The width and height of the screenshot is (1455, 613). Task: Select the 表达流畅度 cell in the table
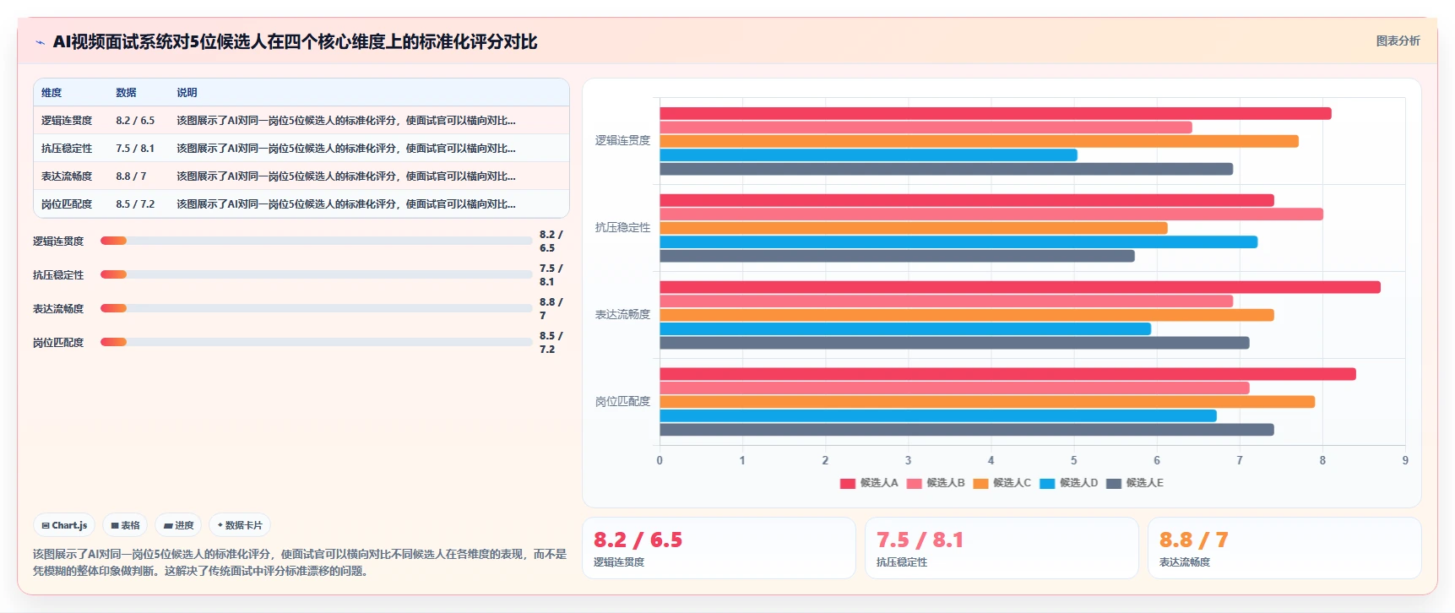coord(67,176)
